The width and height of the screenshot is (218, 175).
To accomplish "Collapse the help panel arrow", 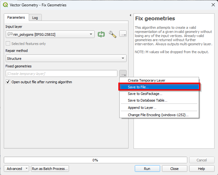I will 131,15.
